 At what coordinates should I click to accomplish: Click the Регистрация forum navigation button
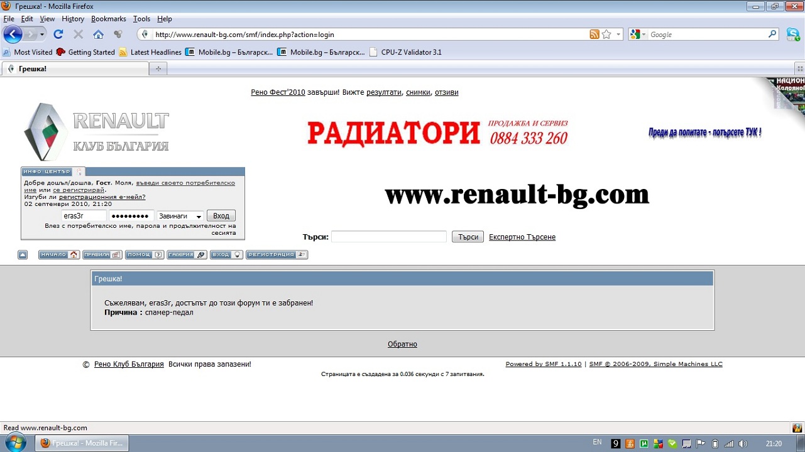coord(277,255)
